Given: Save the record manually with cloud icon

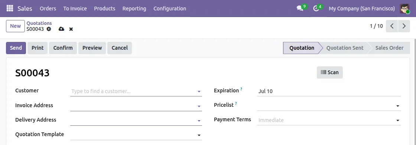Looking at the screenshot, I should tap(61, 29).
